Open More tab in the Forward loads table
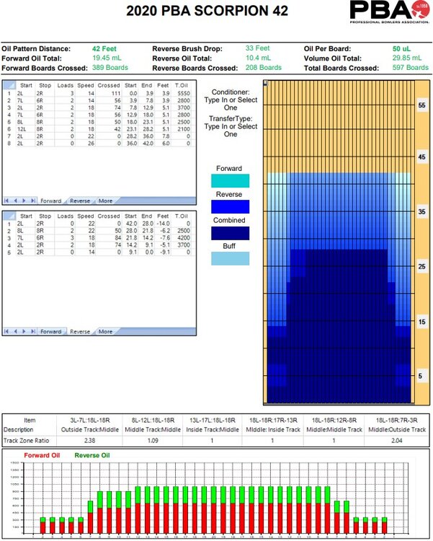 pos(105,201)
